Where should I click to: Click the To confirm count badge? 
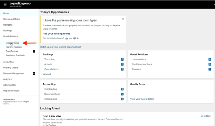click(x=122, y=59)
